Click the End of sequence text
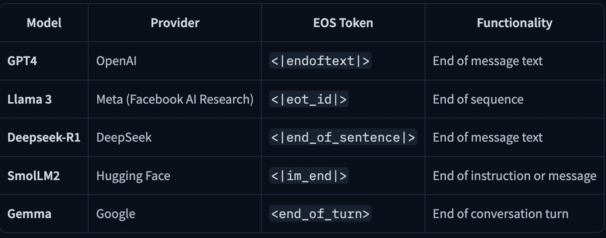Screen dimensions: 606x238 point(478,100)
